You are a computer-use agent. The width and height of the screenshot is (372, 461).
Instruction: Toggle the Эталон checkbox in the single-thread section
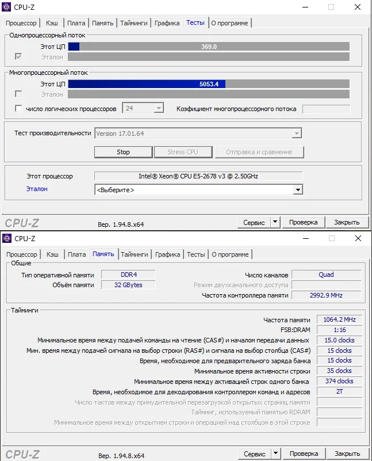point(18,56)
